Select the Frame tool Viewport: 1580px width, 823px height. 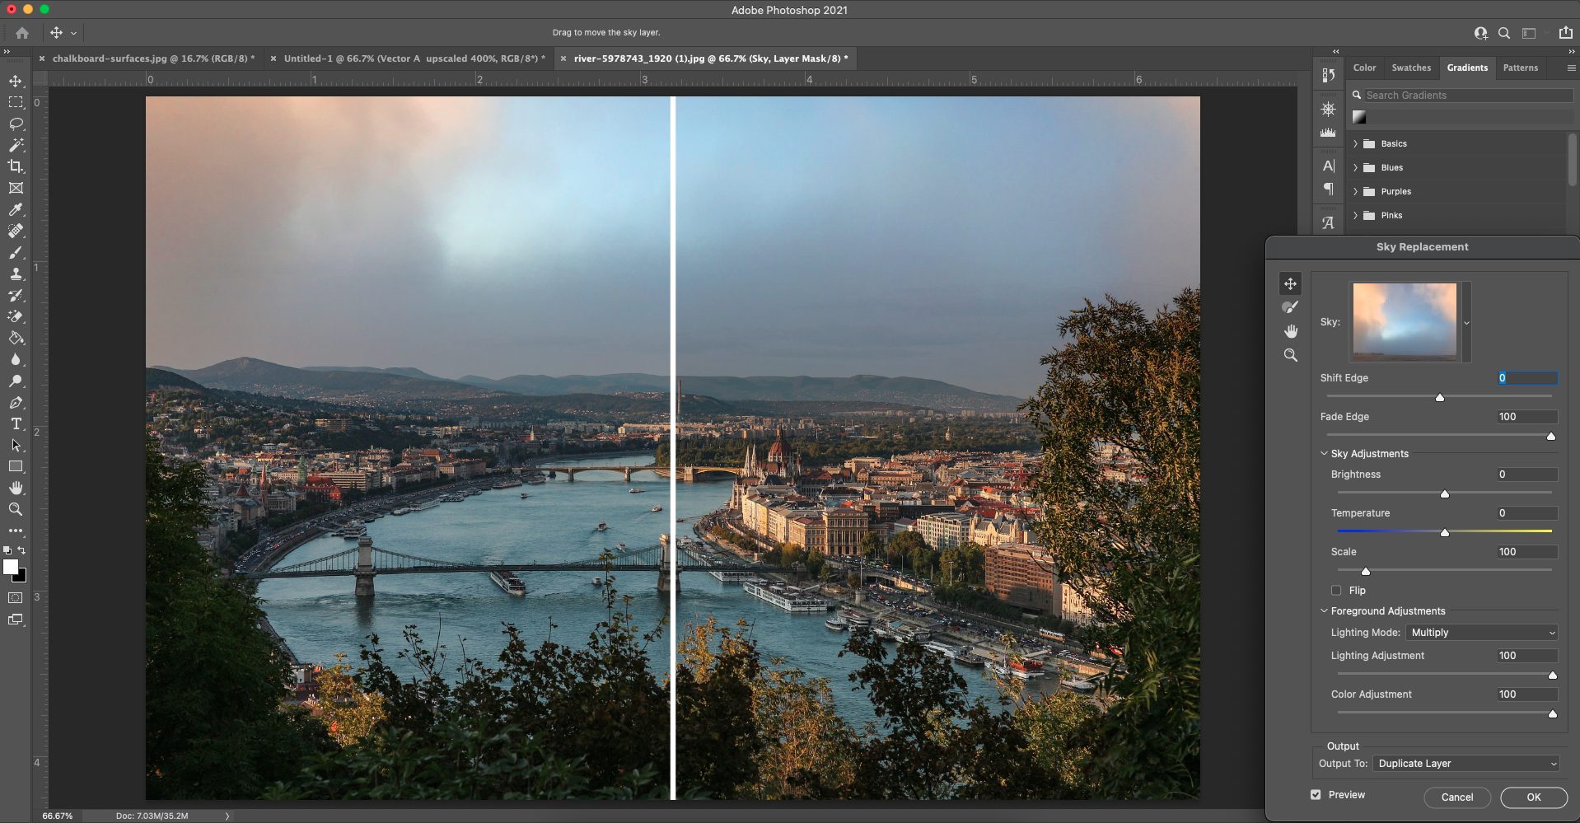pyautogui.click(x=16, y=188)
